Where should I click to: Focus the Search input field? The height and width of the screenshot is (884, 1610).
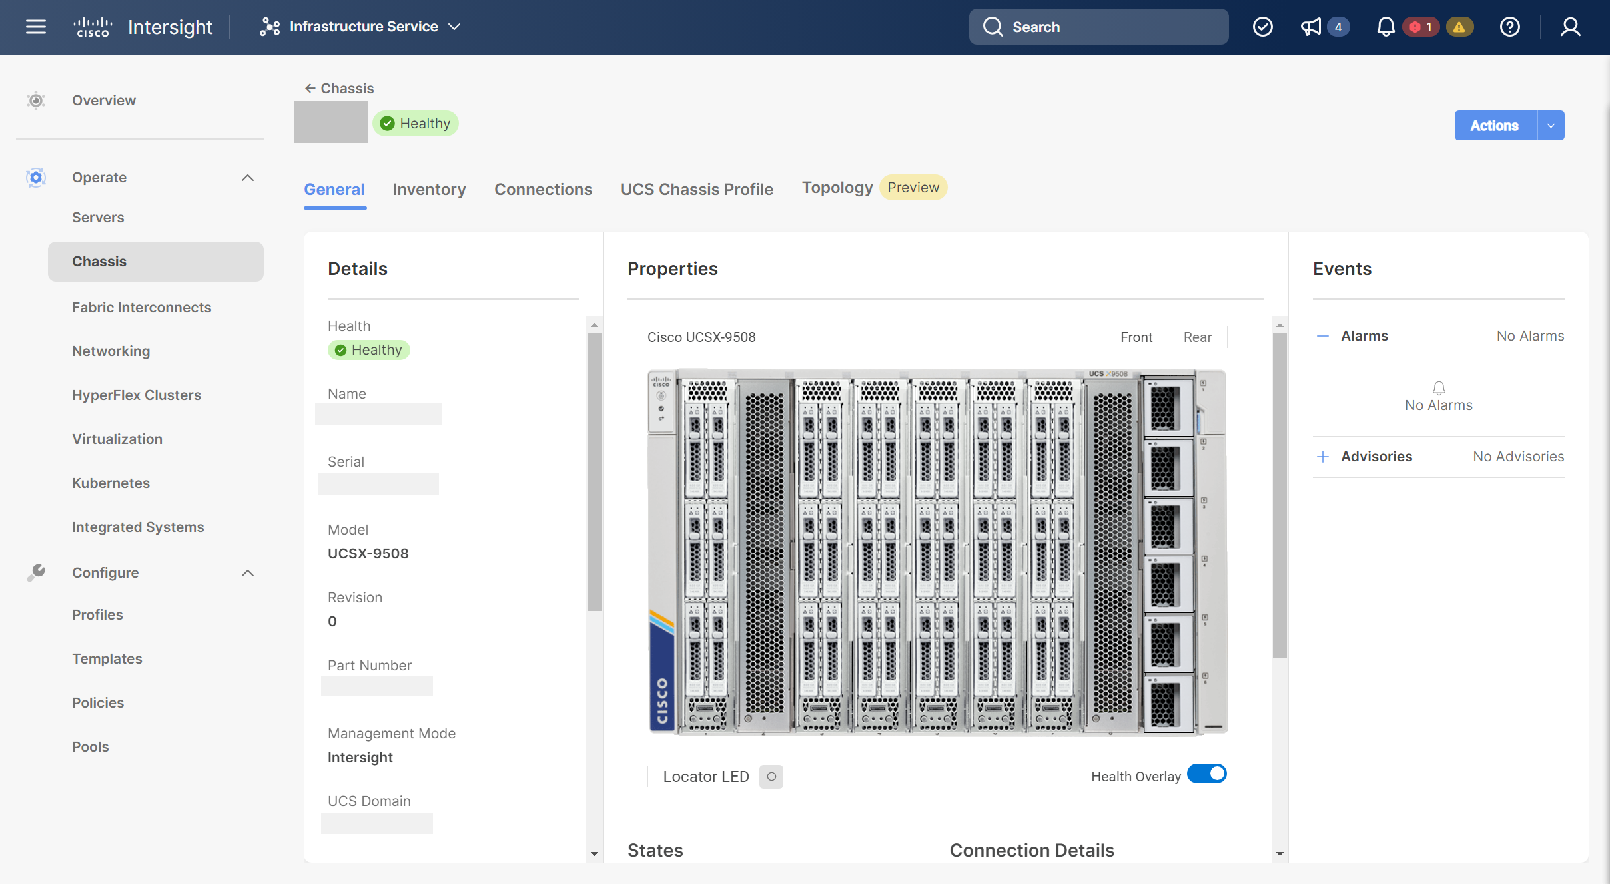(1098, 27)
